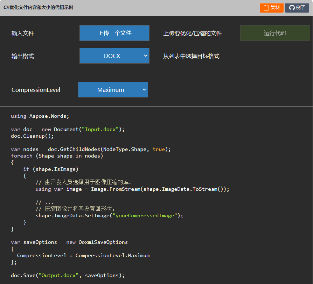This screenshot has width=313, height=284.
Task: Click the doc.Cleanup(); code line
Action: click(x=32, y=136)
